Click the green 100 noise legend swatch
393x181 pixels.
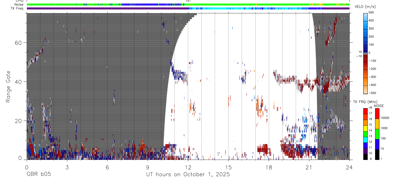(x=377, y=134)
